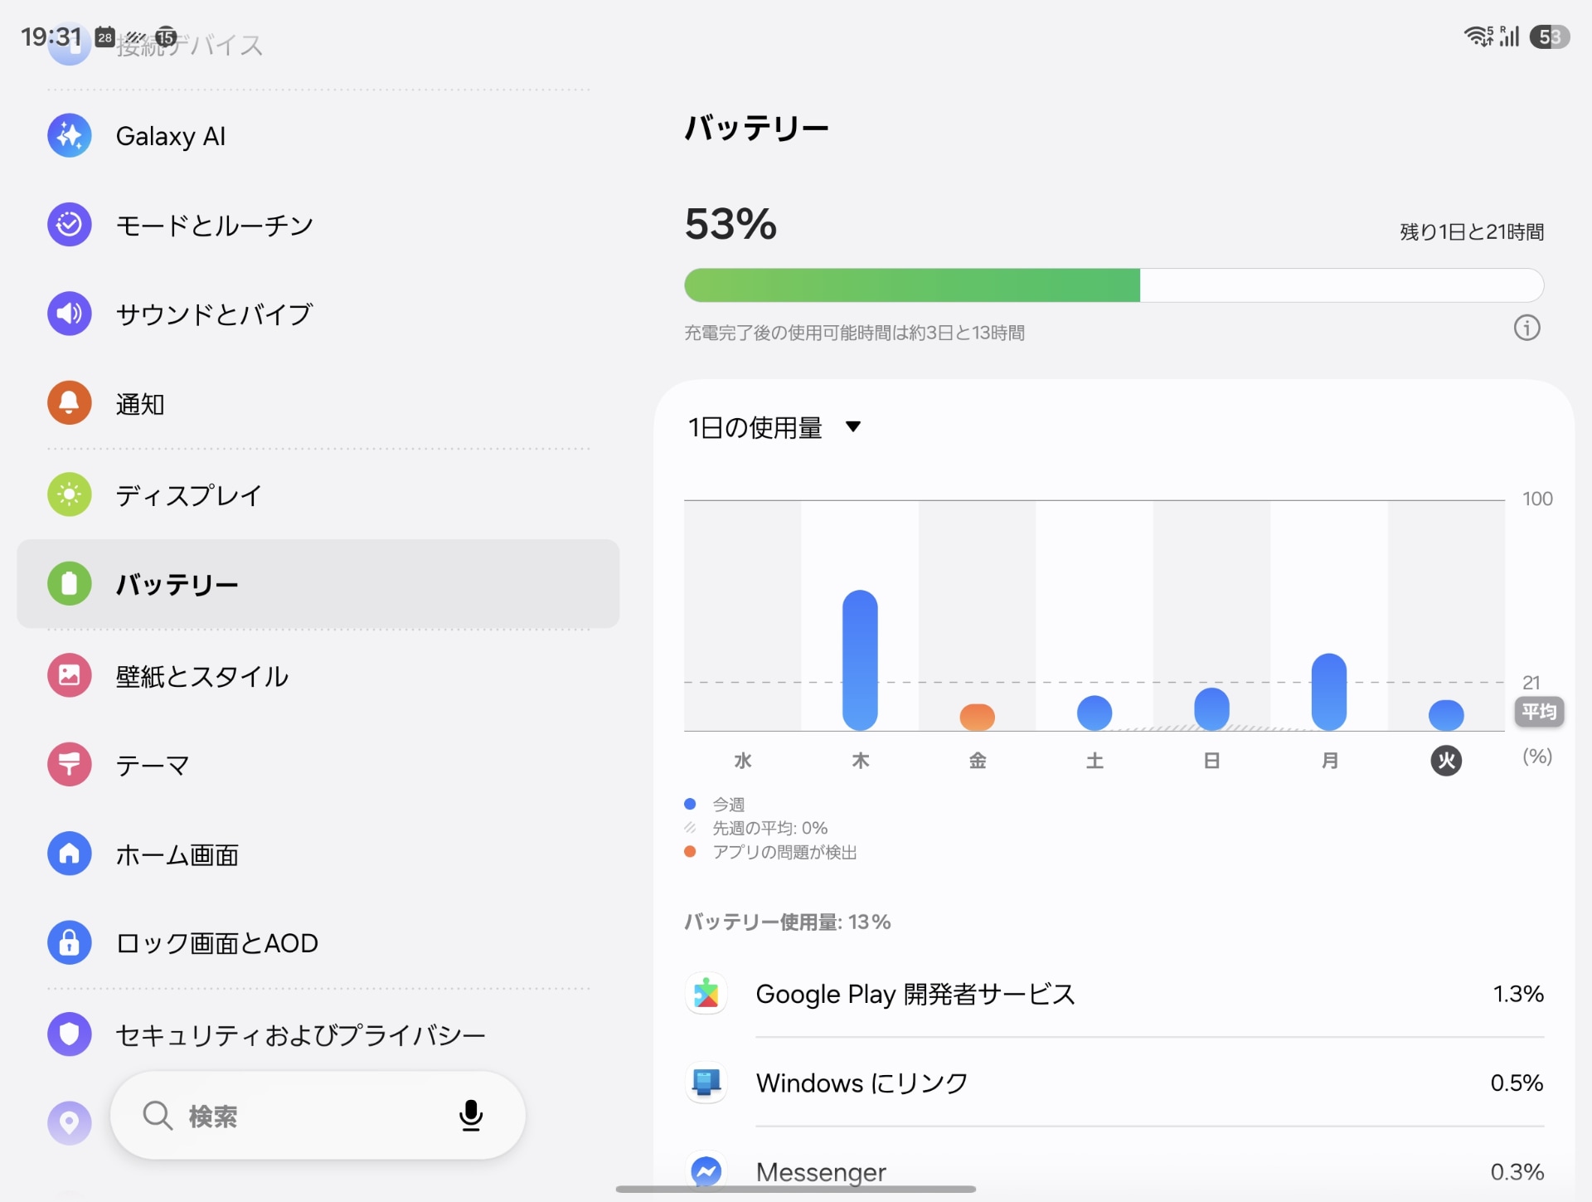
Task: Tap the green battery level bar
Action: [1114, 285]
